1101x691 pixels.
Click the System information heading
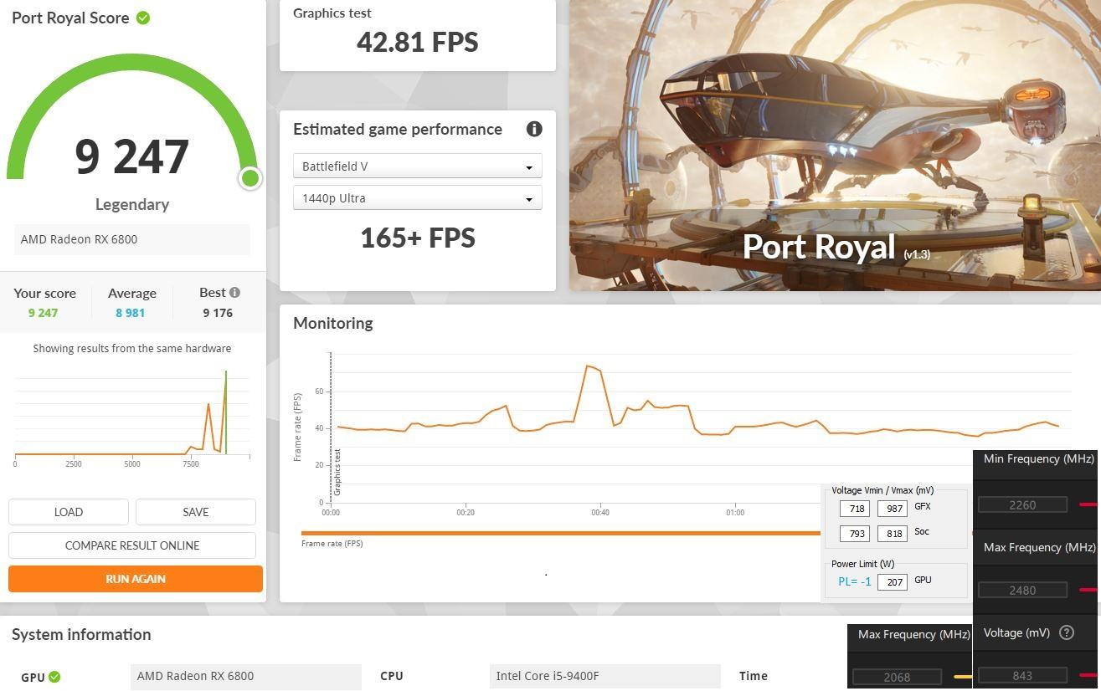(81, 634)
